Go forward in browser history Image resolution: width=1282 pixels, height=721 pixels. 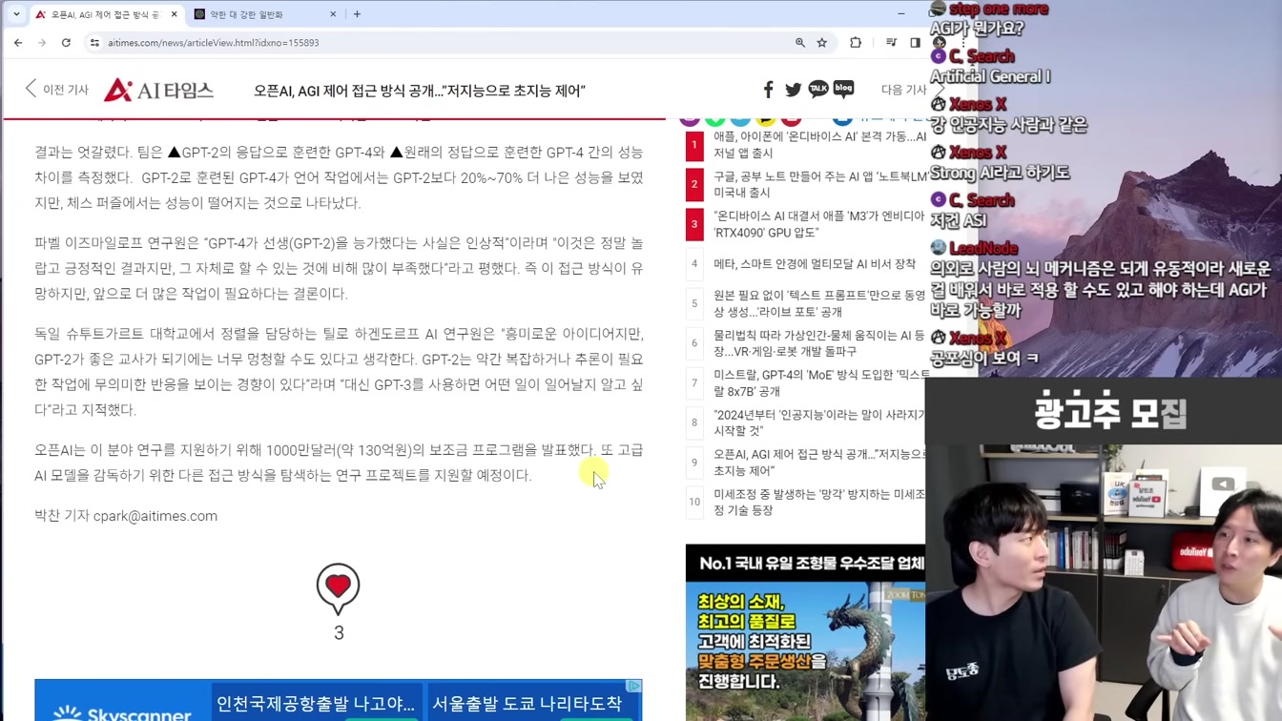pyautogui.click(x=42, y=43)
